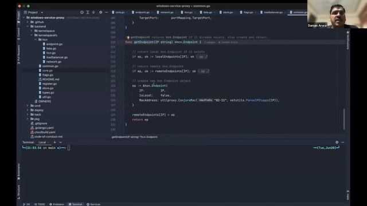Collapse the hcn folder

pyautogui.click(x=36, y=39)
